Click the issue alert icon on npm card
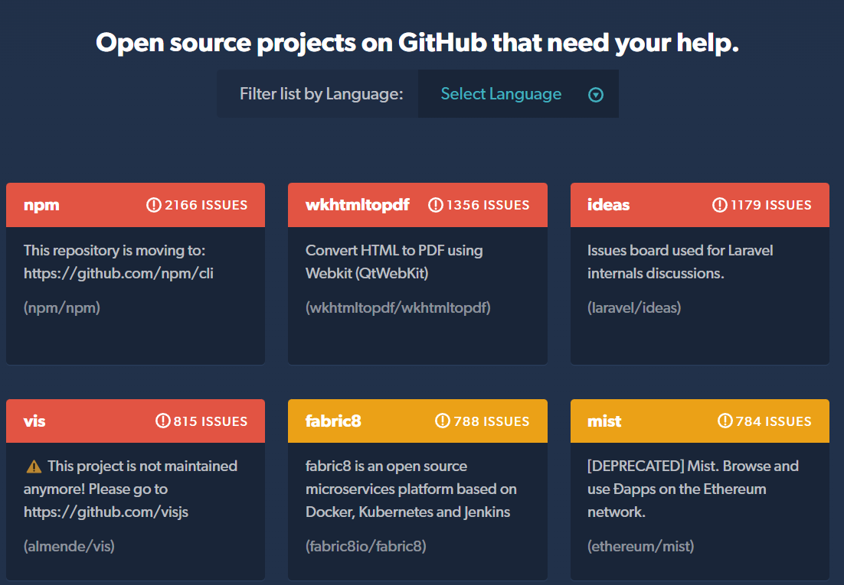 (x=153, y=205)
